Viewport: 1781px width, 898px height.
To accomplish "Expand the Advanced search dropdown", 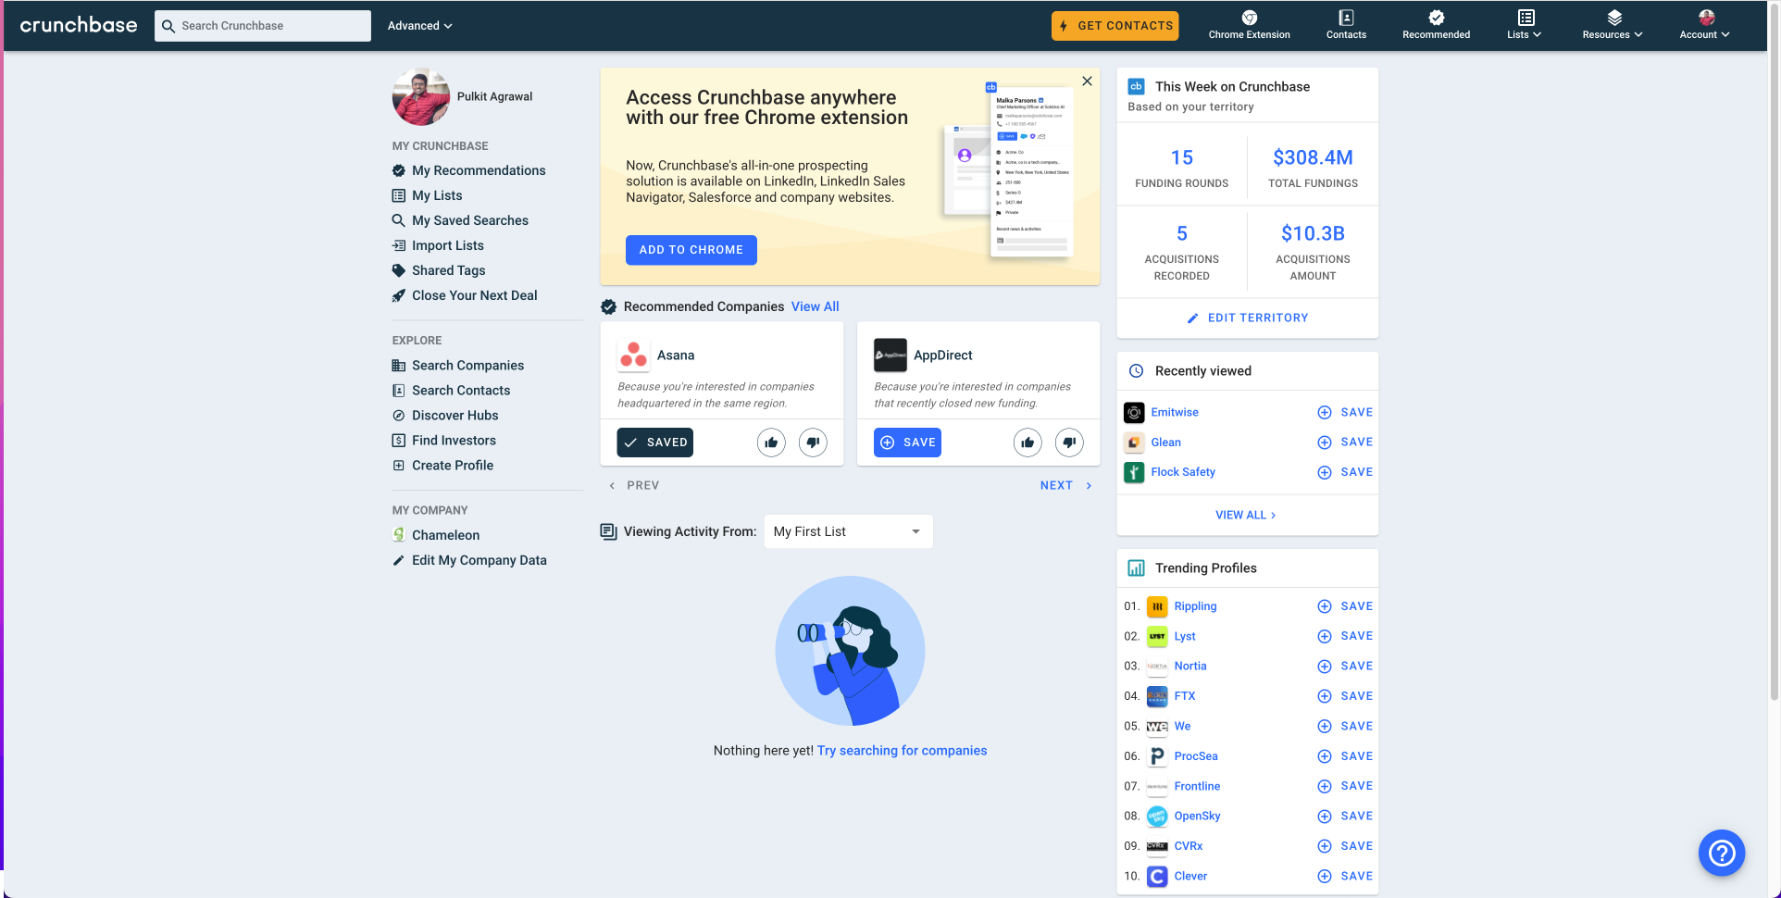I will 419,26.
